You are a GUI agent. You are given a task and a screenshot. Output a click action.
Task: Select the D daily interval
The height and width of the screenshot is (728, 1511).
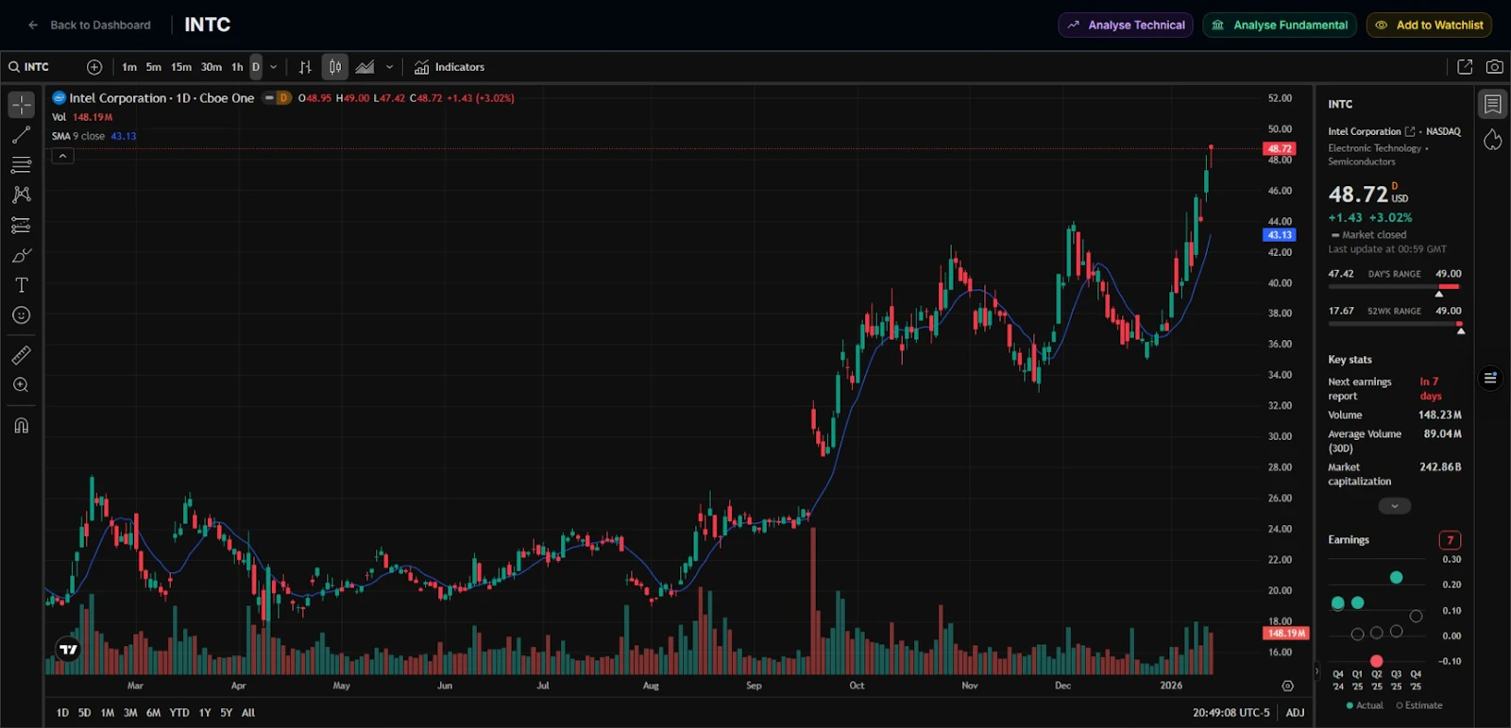click(256, 67)
